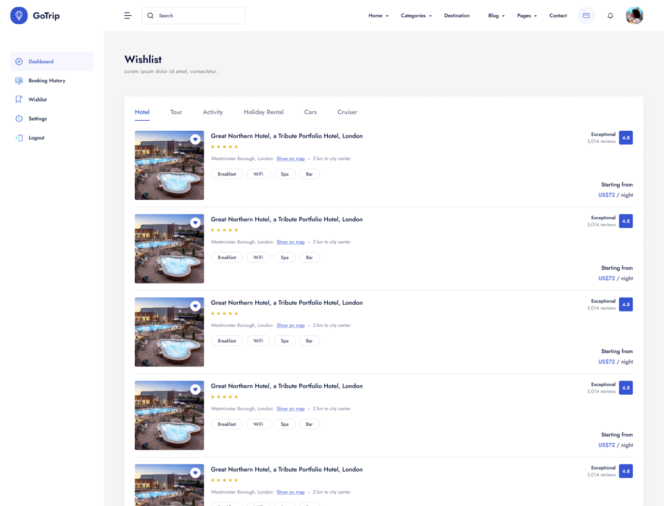
Task: Open the messages envelope icon
Action: click(x=585, y=15)
